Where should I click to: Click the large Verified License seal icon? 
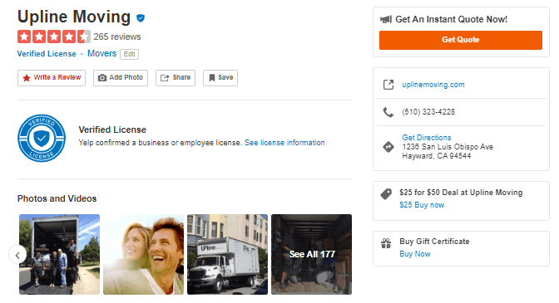(42, 138)
